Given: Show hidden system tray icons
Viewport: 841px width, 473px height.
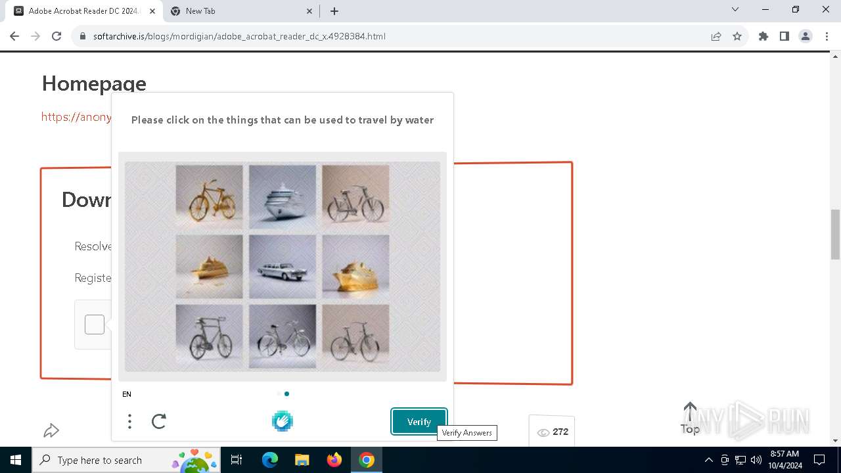Looking at the screenshot, I should tap(708, 460).
